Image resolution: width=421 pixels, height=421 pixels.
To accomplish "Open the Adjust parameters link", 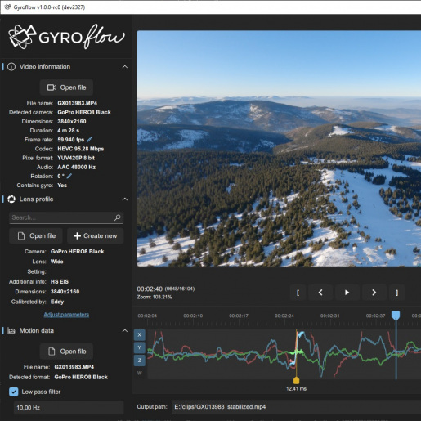I will pos(66,315).
